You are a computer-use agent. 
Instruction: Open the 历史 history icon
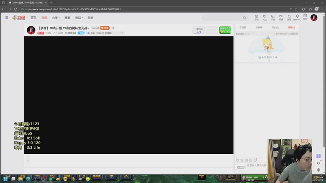(x=256, y=17)
